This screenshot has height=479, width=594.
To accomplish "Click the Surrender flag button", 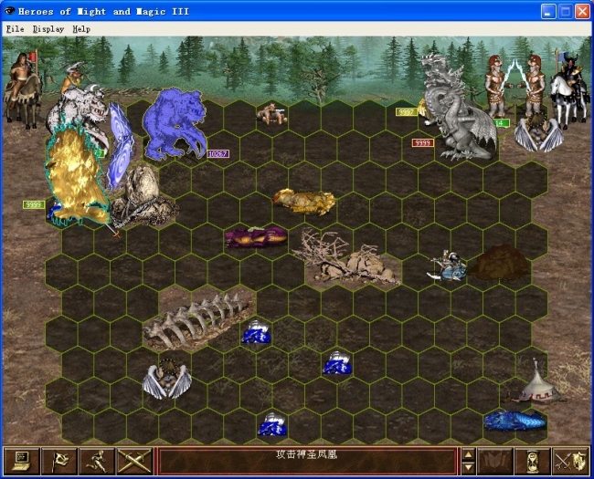I will (58, 462).
